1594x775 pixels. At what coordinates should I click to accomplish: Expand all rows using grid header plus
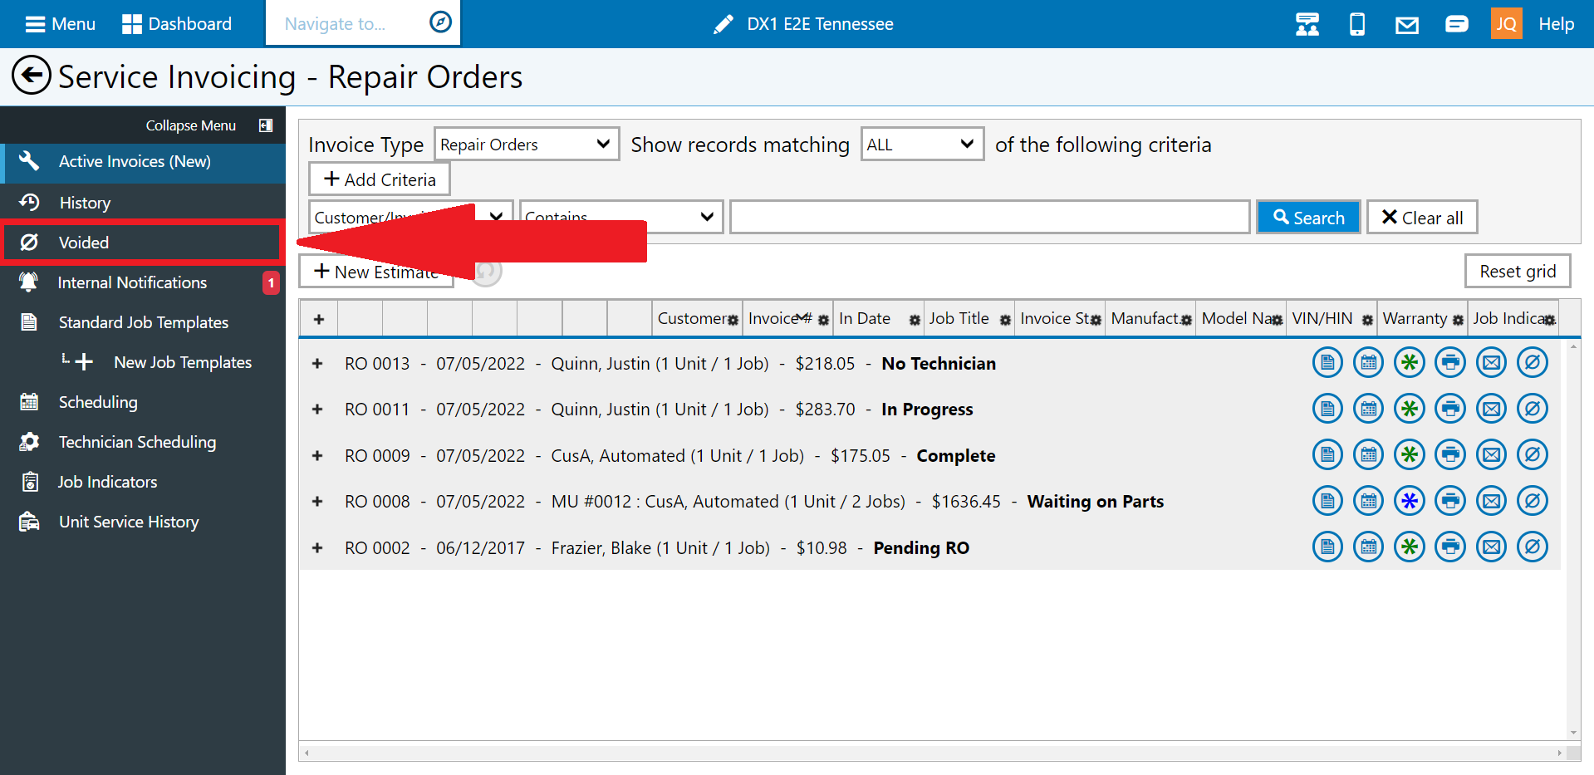tap(319, 319)
